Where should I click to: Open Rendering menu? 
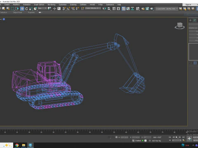point(52,5)
